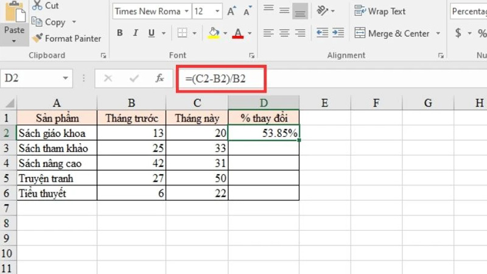The image size is (487, 274).
Task: Click the Select All corner triangle
Action: point(9,103)
